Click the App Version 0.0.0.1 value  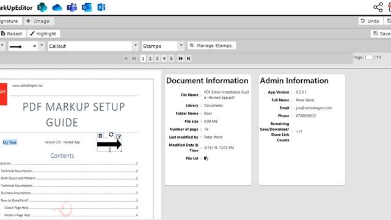pos(301,92)
